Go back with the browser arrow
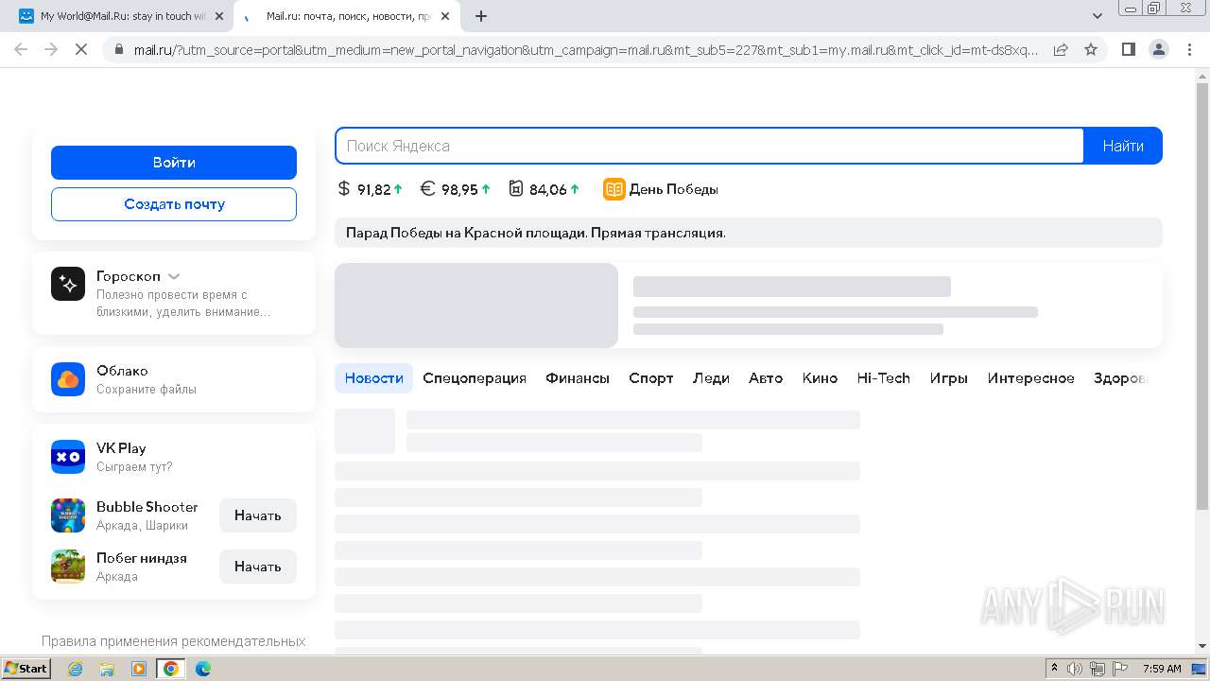The width and height of the screenshot is (1210, 681). tap(21, 49)
